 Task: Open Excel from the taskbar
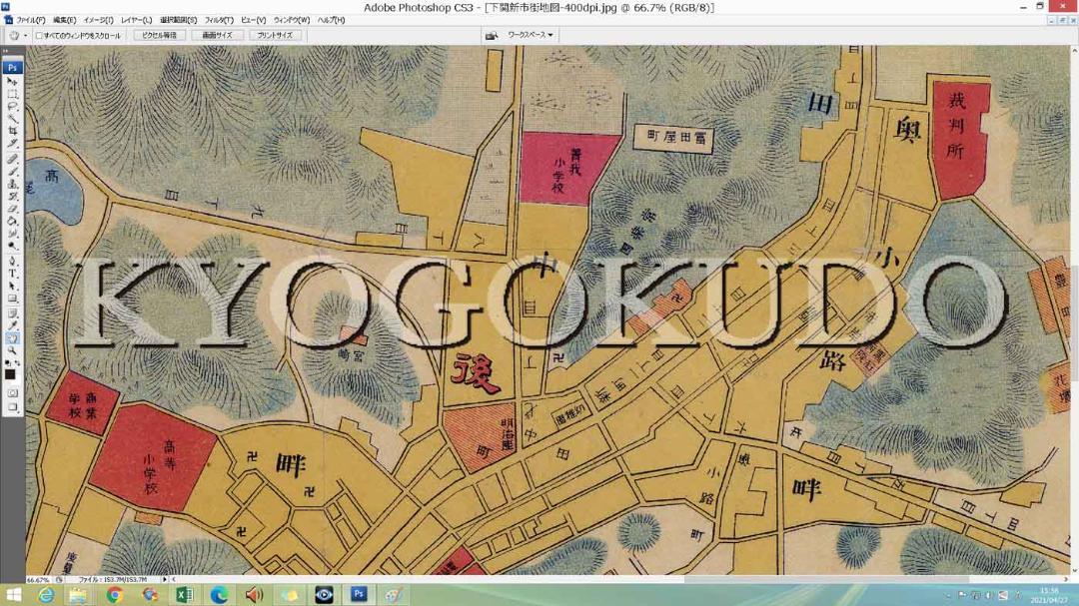185,595
